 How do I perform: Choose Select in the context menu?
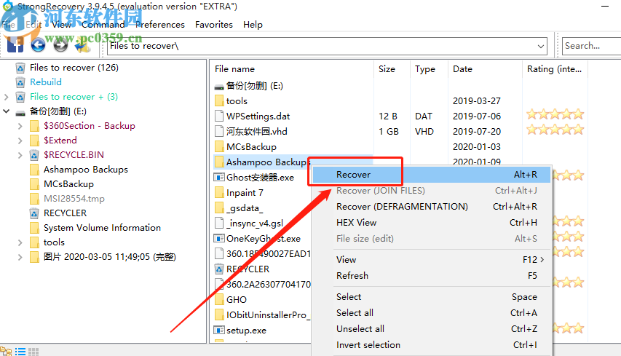[x=432, y=297]
